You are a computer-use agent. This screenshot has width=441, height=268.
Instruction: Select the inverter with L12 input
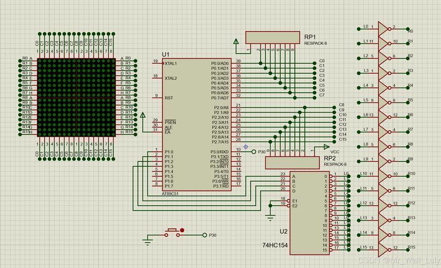pyautogui.click(x=384, y=206)
